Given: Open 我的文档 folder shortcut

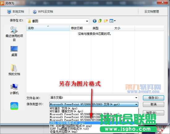Looking at the screenshot, I should point(14,70).
